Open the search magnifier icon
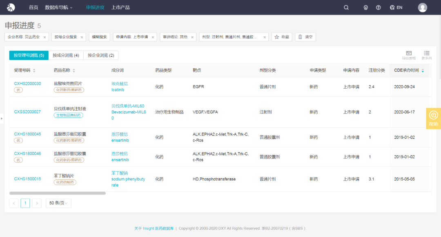The height and width of the screenshot is (237, 441). [346, 8]
